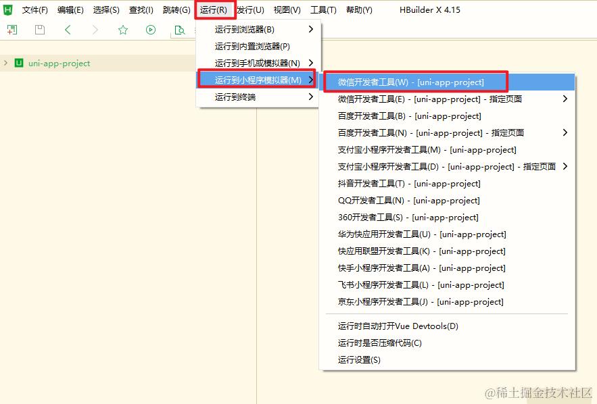The width and height of the screenshot is (597, 404).
Task: Run with 百度开发者工具(B)
Action: coord(448,116)
